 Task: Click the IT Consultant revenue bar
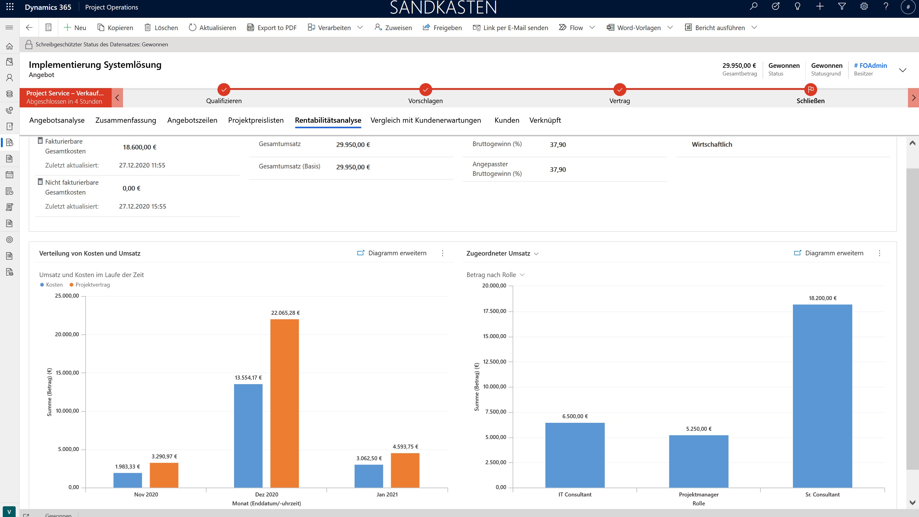pos(575,455)
